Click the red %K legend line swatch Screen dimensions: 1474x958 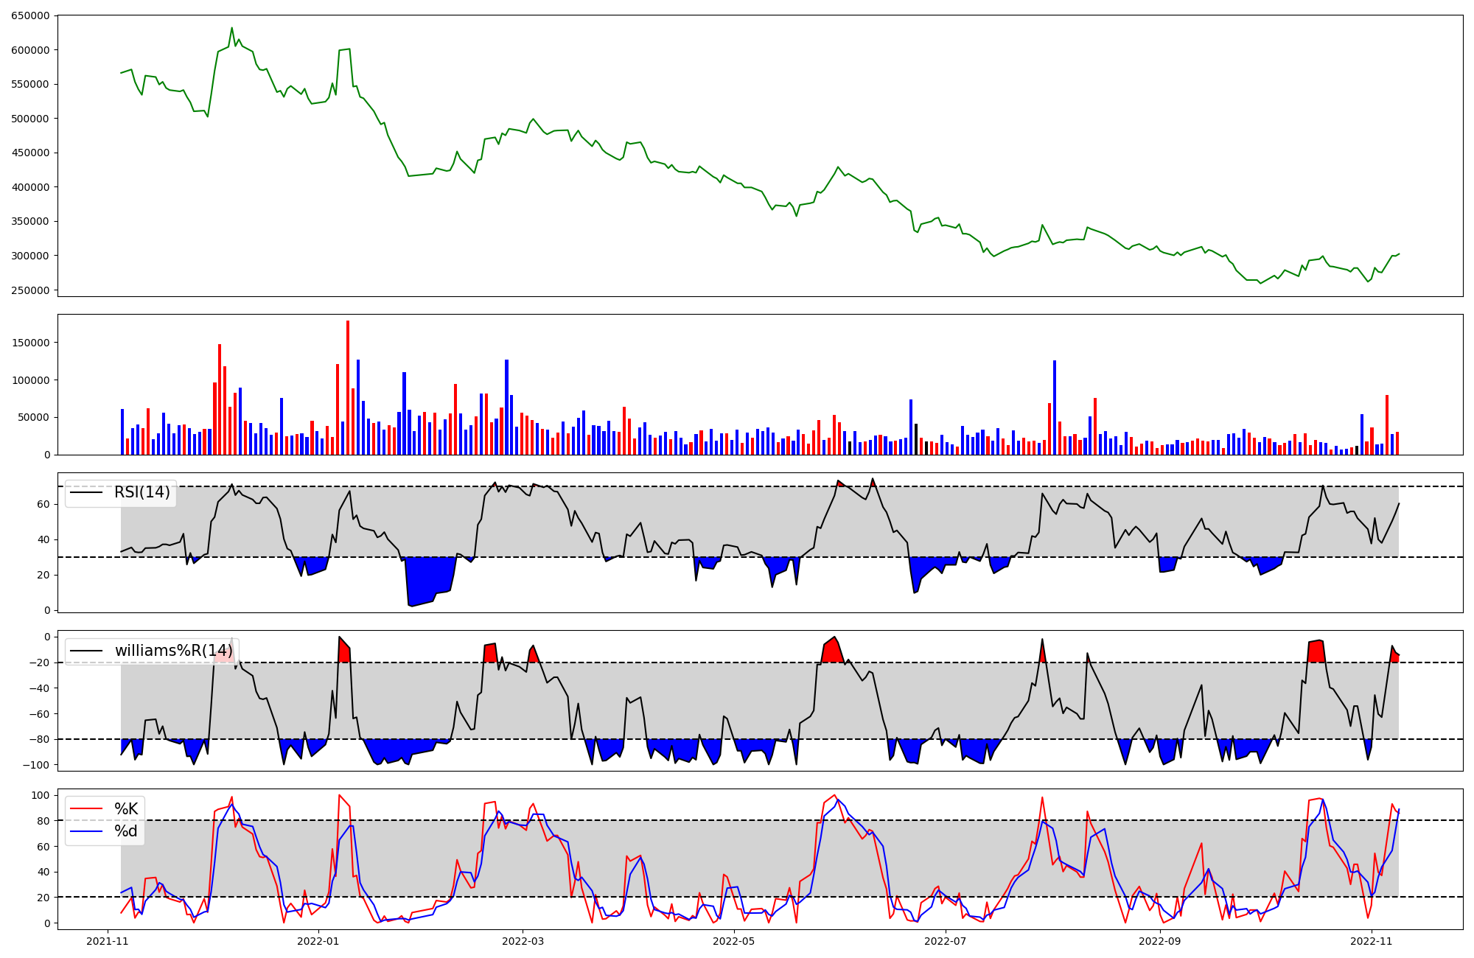[x=86, y=809]
